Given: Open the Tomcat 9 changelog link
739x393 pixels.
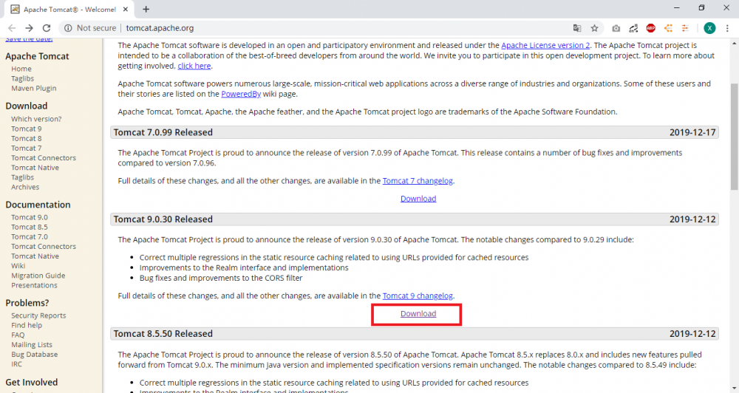Looking at the screenshot, I should click(x=418, y=295).
